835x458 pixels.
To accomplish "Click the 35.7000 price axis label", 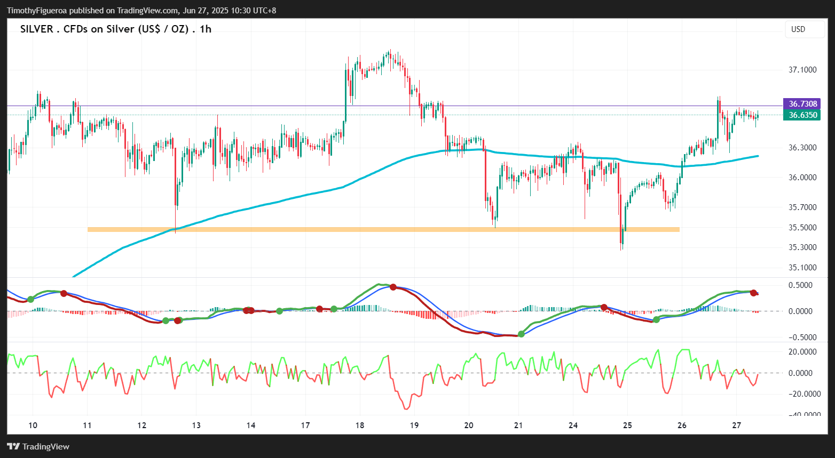I will [x=802, y=207].
